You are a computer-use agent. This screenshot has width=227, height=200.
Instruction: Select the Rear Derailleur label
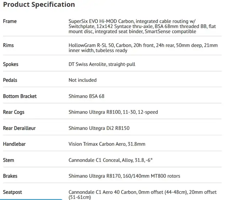[19, 128]
